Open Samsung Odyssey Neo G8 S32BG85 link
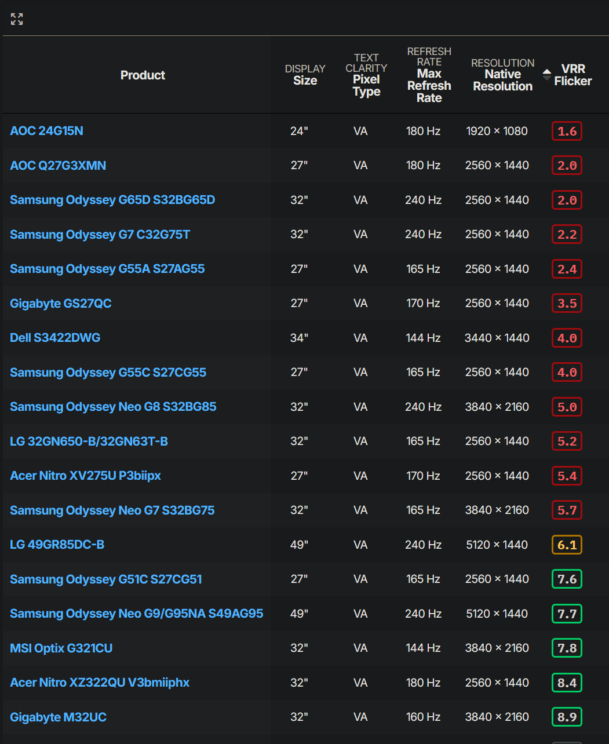609x744 pixels. pyautogui.click(x=113, y=407)
